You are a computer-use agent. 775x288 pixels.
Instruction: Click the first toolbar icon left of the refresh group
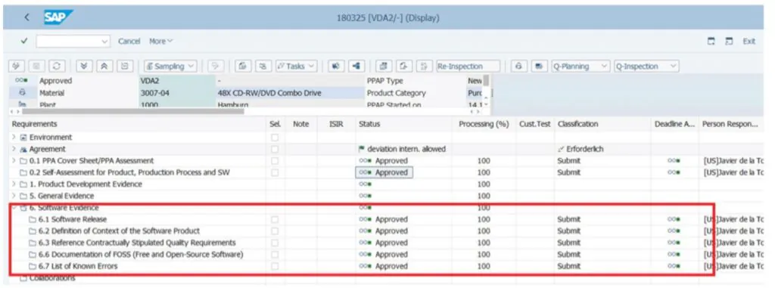pos(17,67)
